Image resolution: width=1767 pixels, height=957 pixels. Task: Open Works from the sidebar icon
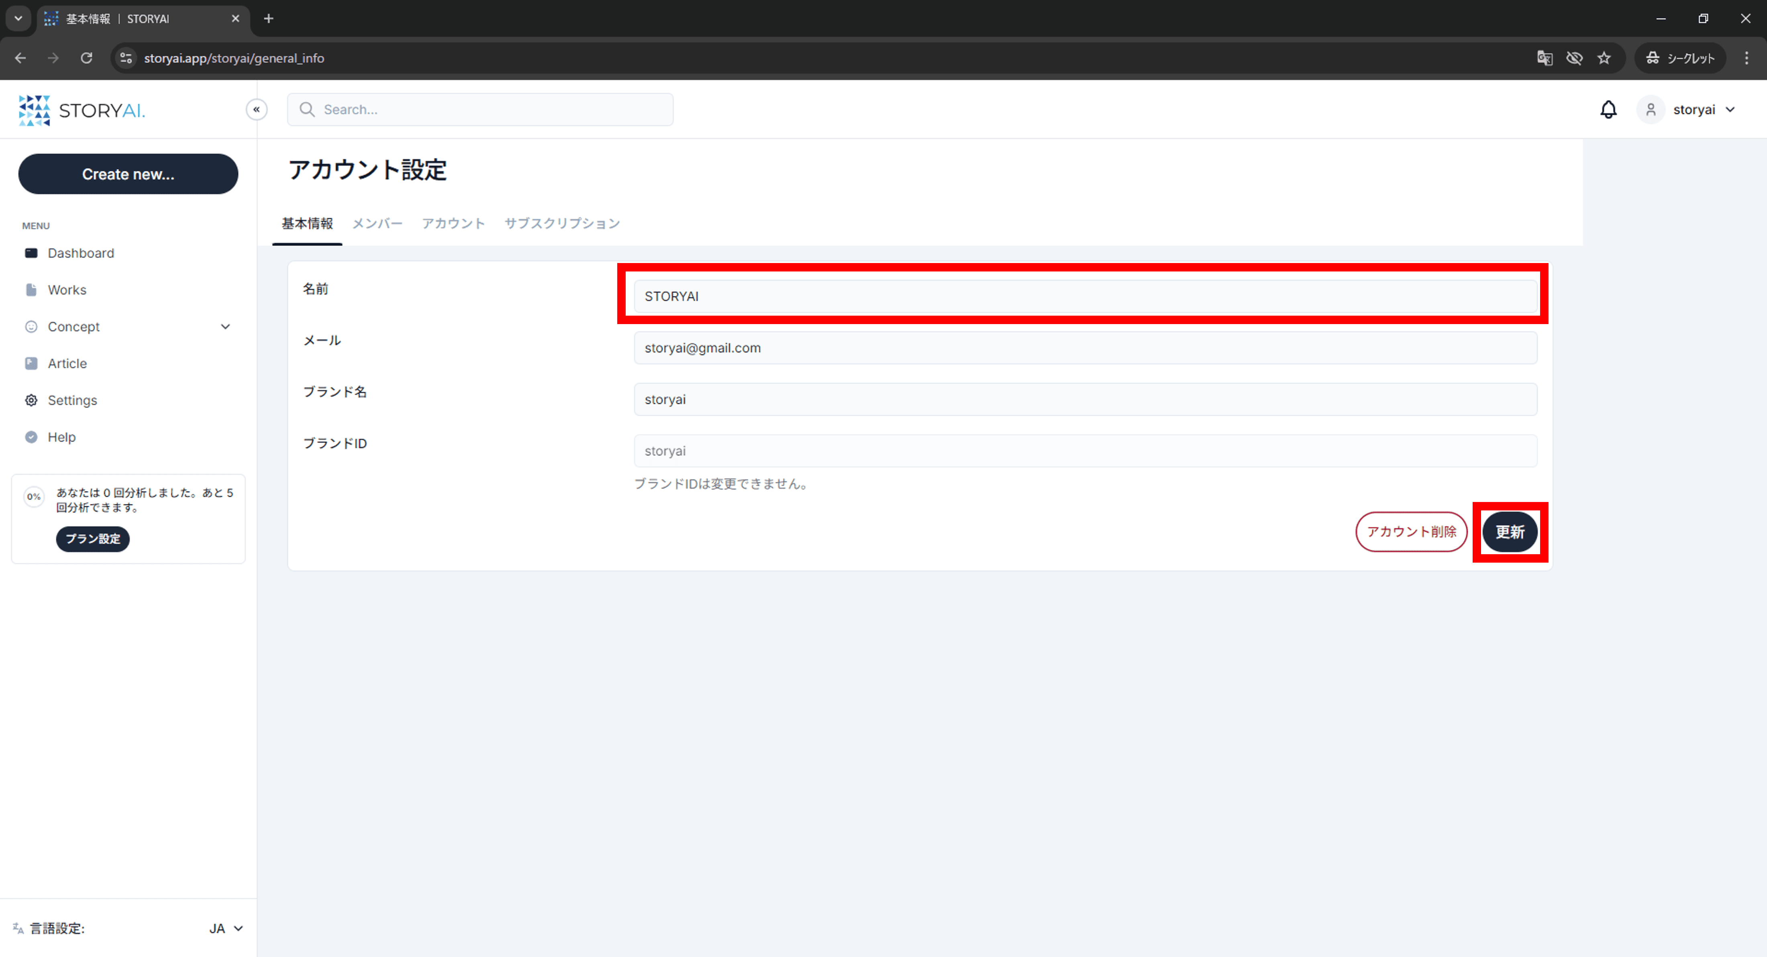pos(31,290)
